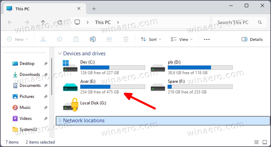Click the Share icon in toolbar
This screenshot has height=147, width=271.
(x=109, y=39)
